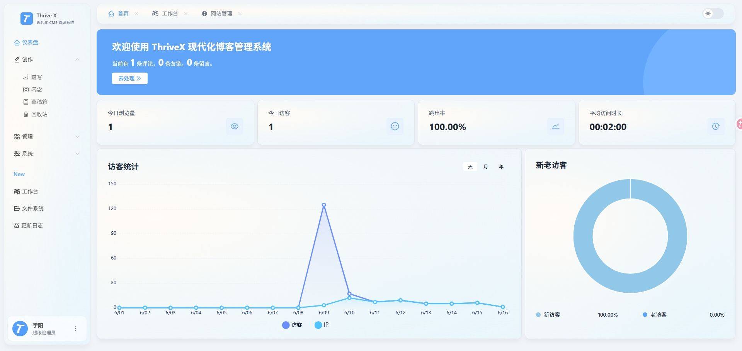The image size is (742, 351).
Task: Click the 闪念 camera-style icon
Action: 26,90
